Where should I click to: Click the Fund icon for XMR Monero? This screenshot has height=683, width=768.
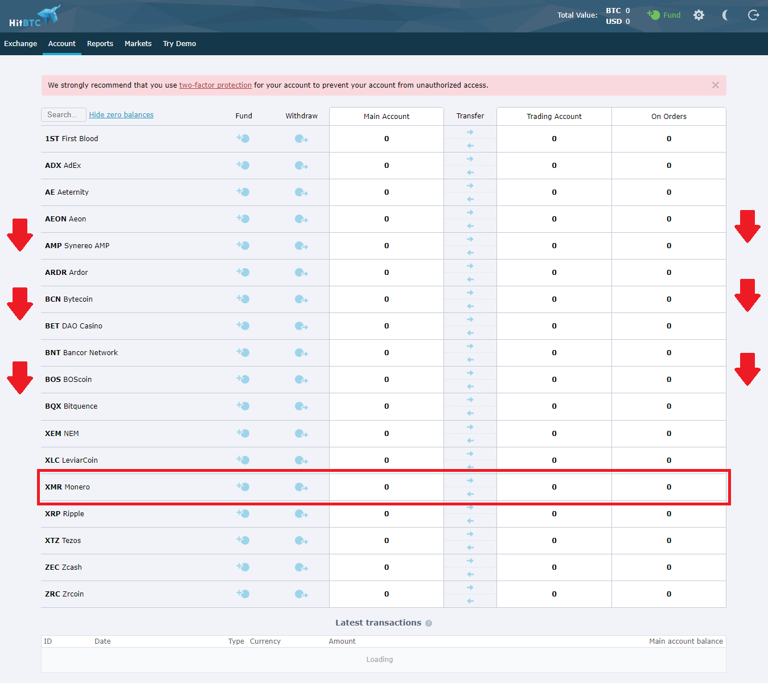point(243,487)
